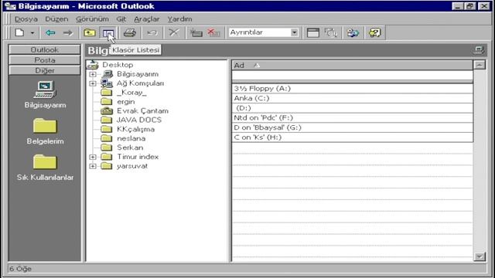The height and width of the screenshot is (278, 495).
Task: Select the yarsuvat folder
Action: tap(132, 166)
